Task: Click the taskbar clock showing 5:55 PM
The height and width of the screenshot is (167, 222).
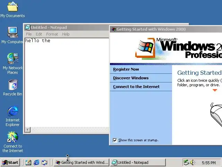Action: pyautogui.click(x=209, y=162)
